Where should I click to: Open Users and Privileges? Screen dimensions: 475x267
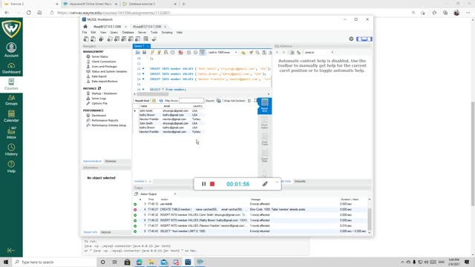pyautogui.click(x=104, y=67)
